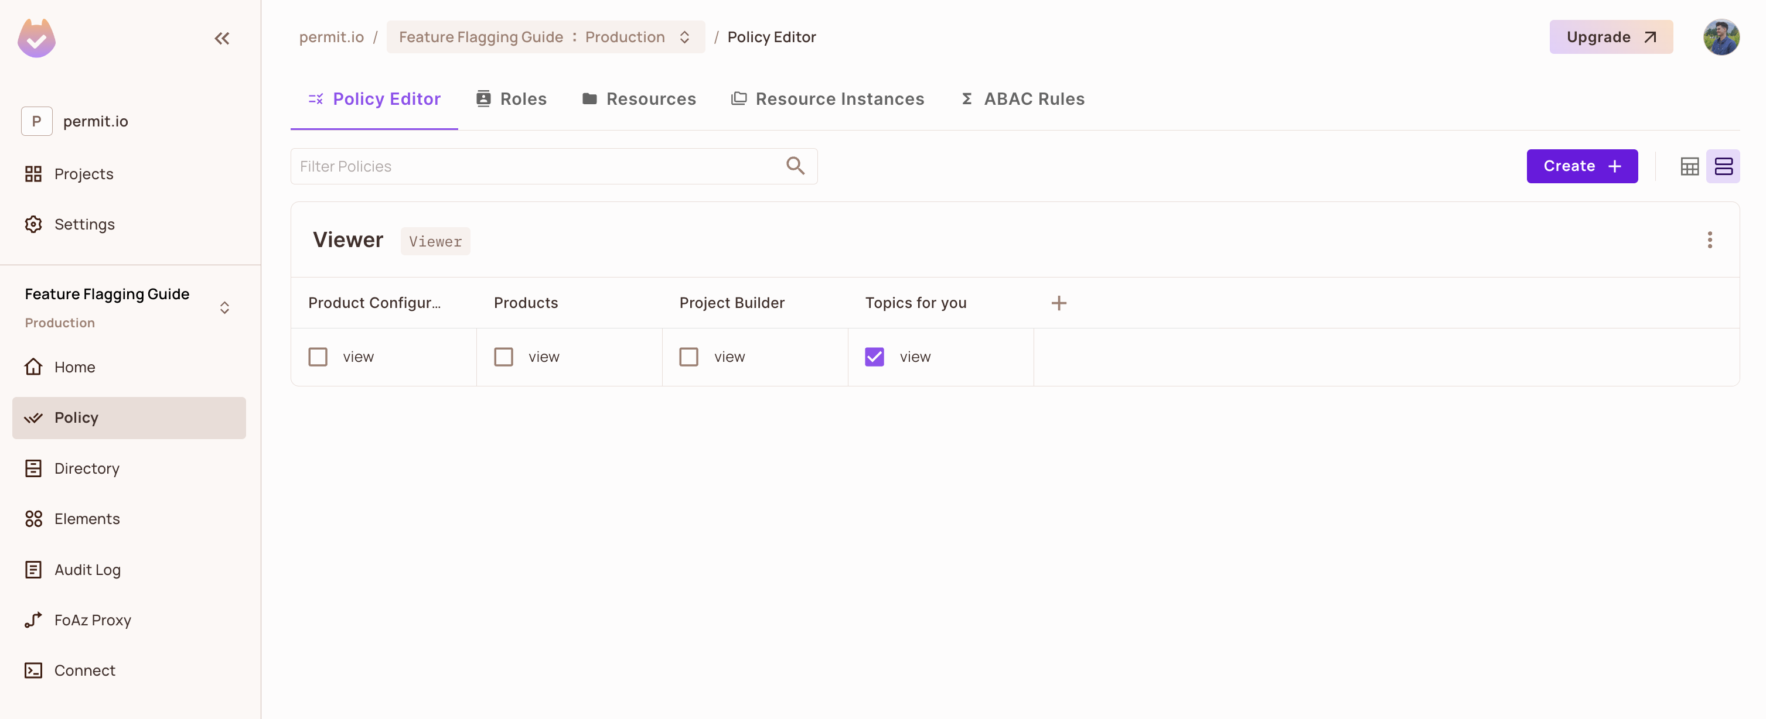Viewport: 1766px width, 719px height.
Task: Expand the Production environment selector in sidebar
Action: click(x=225, y=307)
